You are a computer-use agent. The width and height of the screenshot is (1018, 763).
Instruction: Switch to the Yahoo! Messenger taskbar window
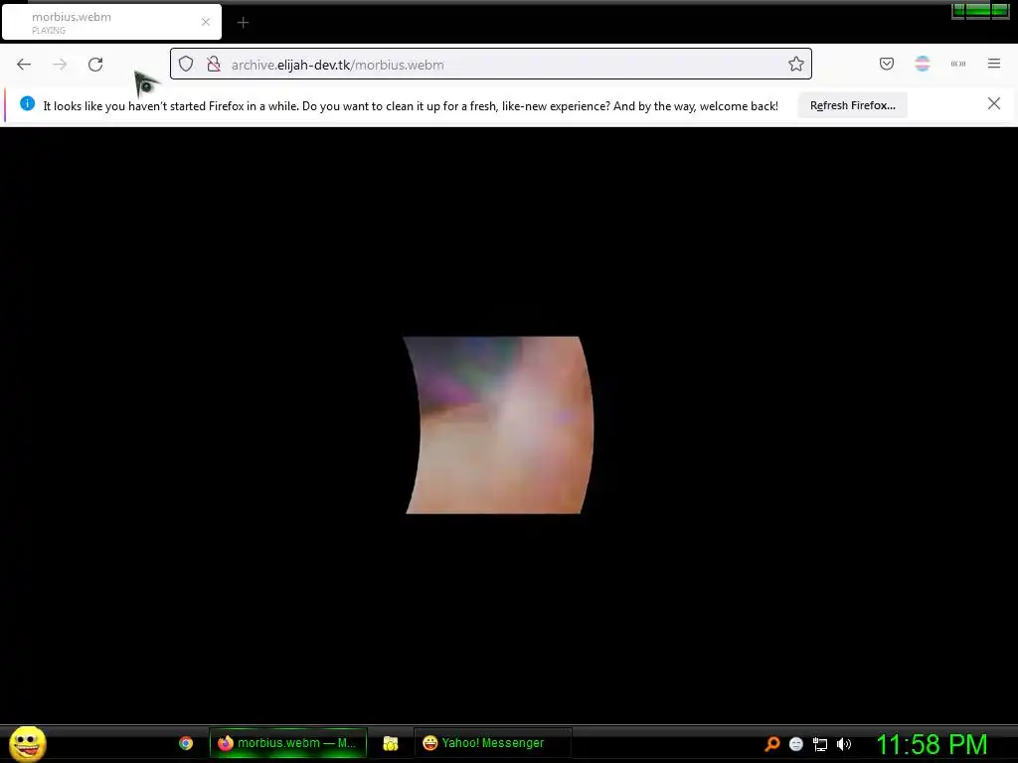[x=493, y=743]
